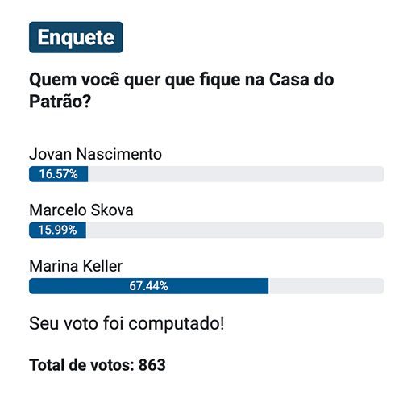Click Marcelo Skova's 15.99% filled bar
The width and height of the screenshot is (403, 407).
tap(57, 230)
